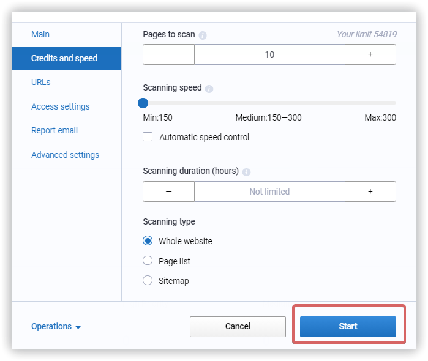This screenshot has height=361, width=428.
Task: Set scanning speed slider to maximum end
Action: click(x=394, y=103)
